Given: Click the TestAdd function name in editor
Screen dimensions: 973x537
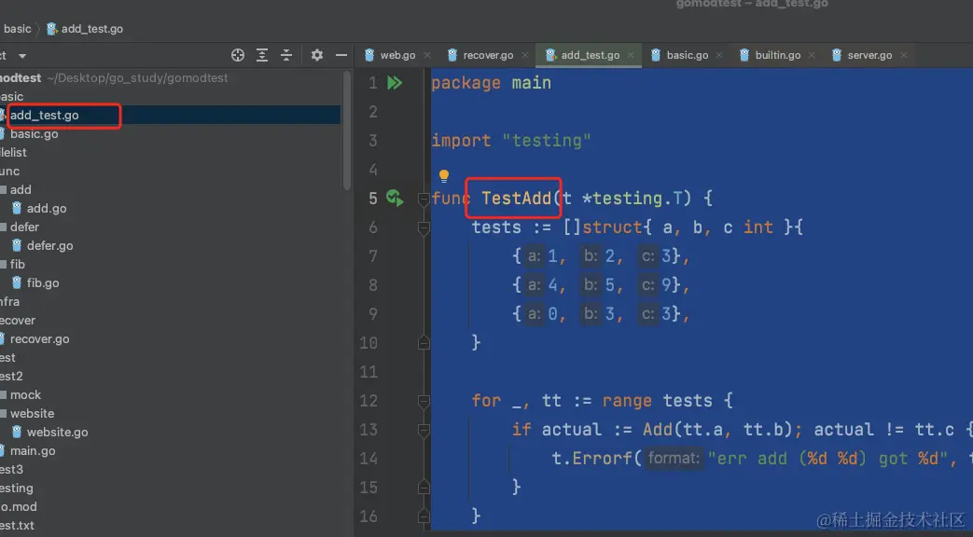Looking at the screenshot, I should pyautogui.click(x=516, y=199).
